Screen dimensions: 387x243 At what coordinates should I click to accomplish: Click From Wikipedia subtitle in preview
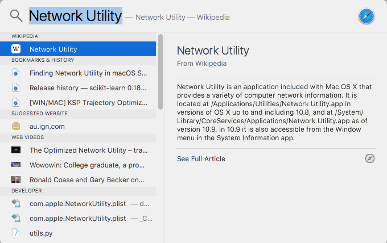click(x=201, y=64)
